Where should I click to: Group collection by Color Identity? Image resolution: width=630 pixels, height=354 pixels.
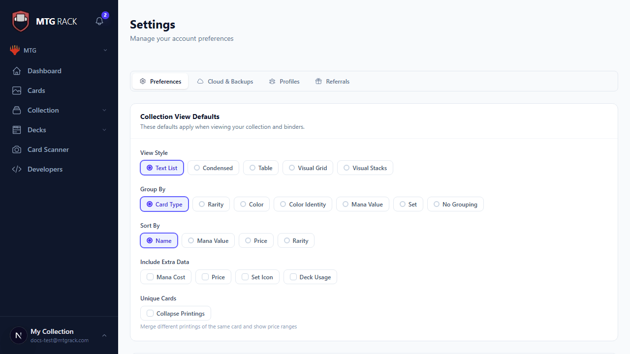pyautogui.click(x=302, y=204)
